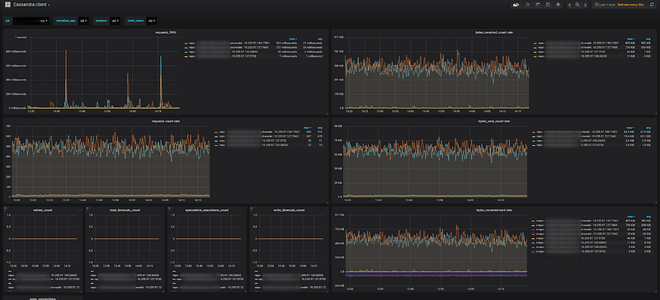Click the add panel chart icon
This screenshot has width=660, height=300.
click(516, 5)
